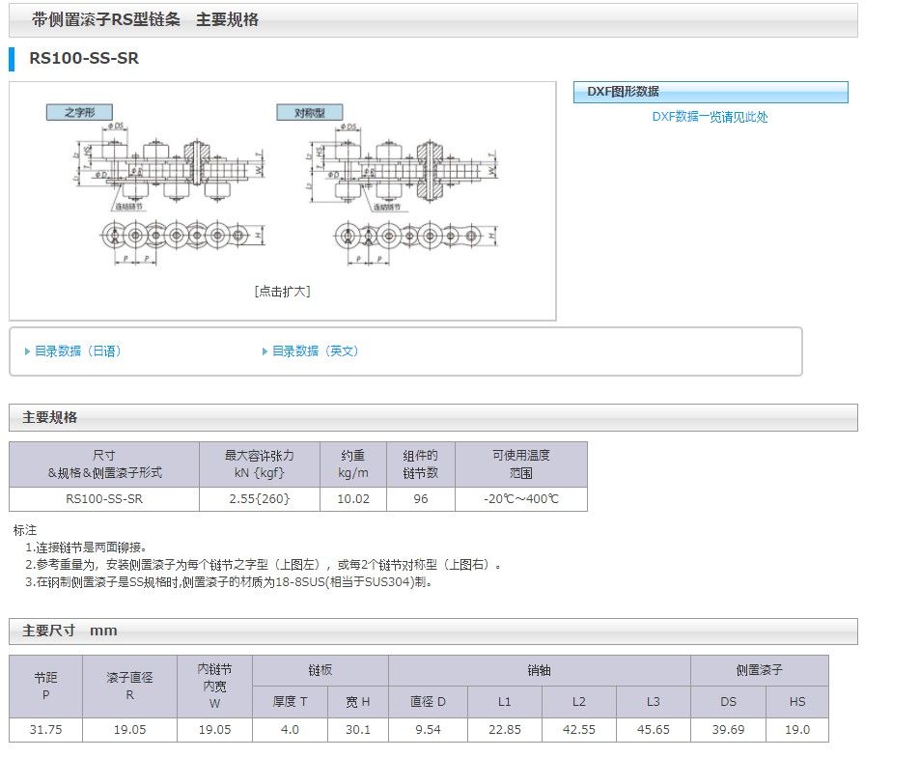Select the 42.55 L2 value cell

pos(579,730)
